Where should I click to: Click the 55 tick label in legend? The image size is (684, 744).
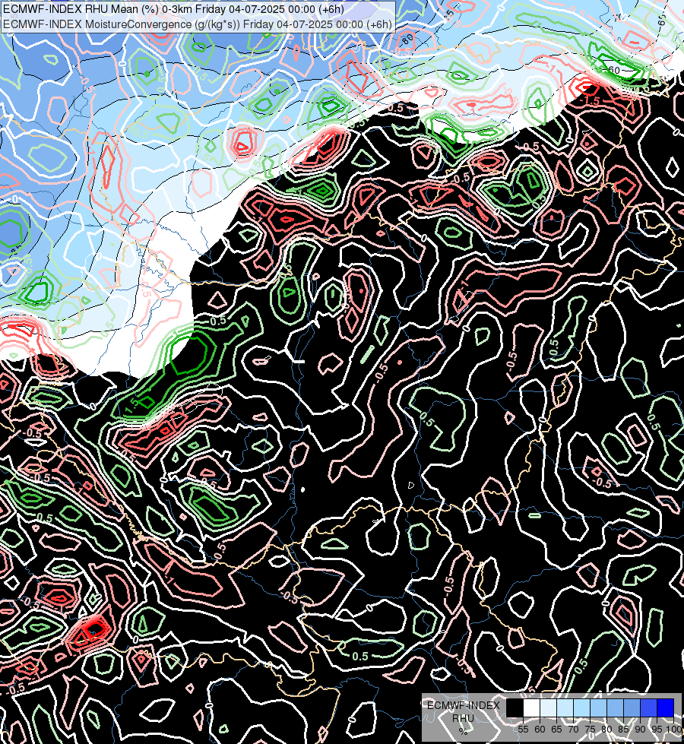pos(523,730)
